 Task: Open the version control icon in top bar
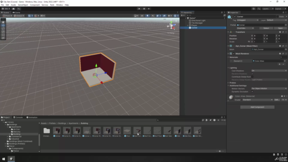[x=19, y=9]
